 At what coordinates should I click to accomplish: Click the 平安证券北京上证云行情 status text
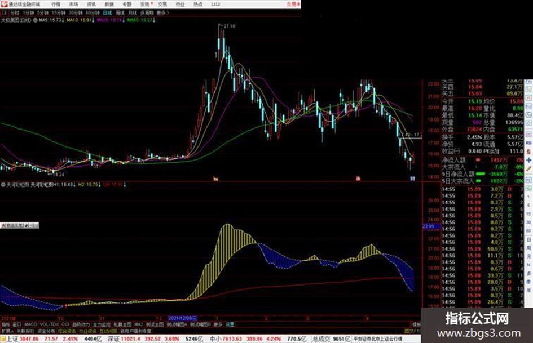point(378,339)
